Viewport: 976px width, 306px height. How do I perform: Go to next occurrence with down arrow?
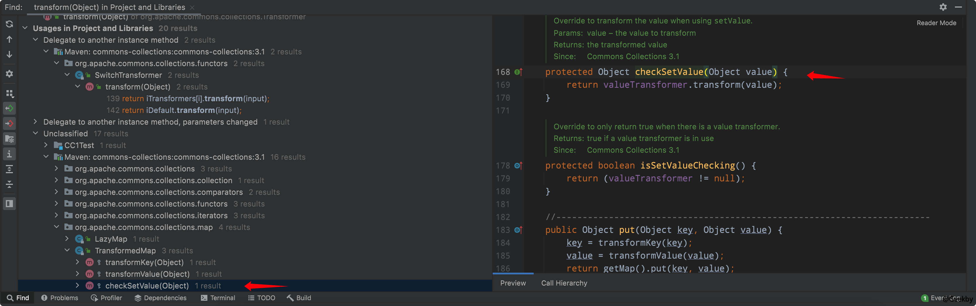(9, 54)
